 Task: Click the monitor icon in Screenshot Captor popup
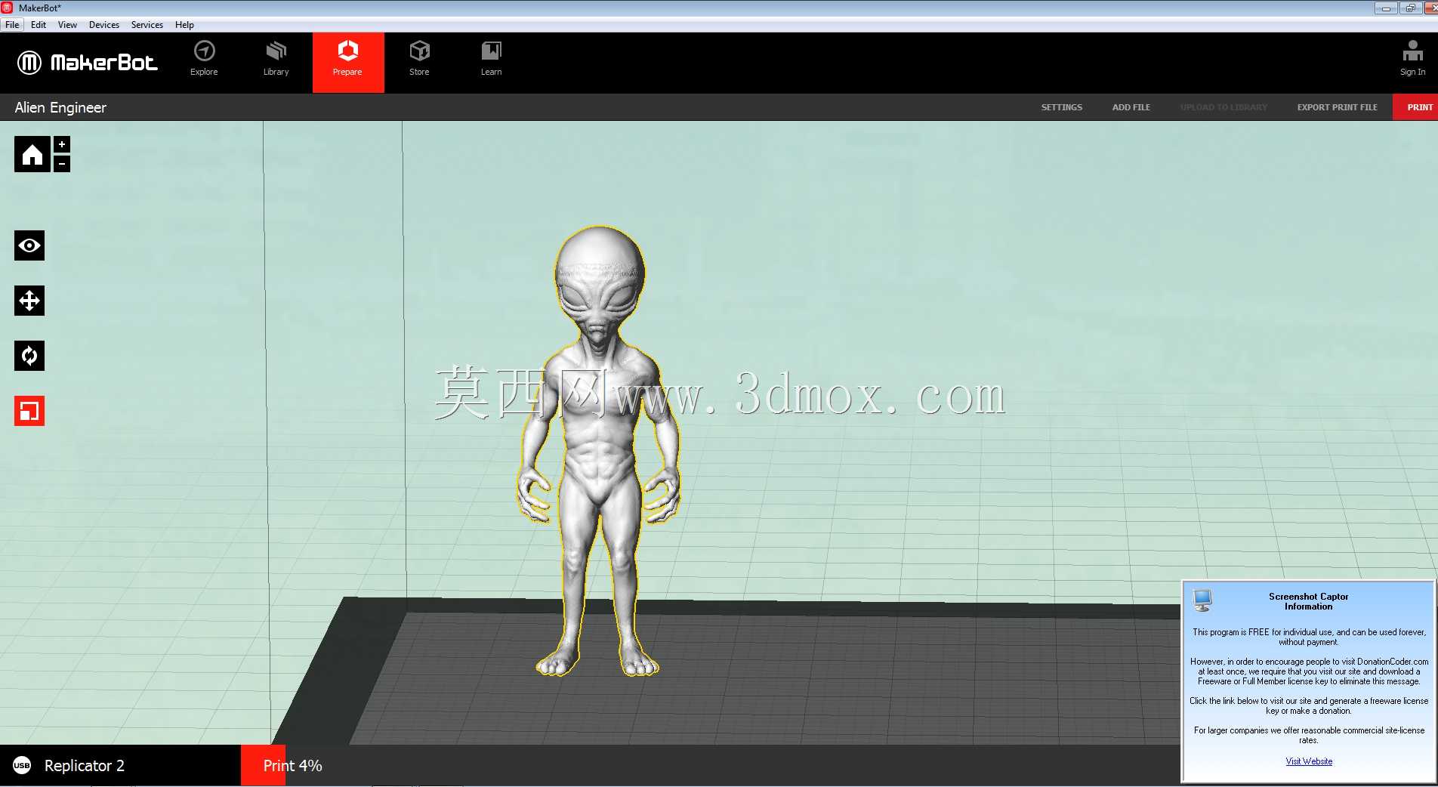tap(1202, 600)
